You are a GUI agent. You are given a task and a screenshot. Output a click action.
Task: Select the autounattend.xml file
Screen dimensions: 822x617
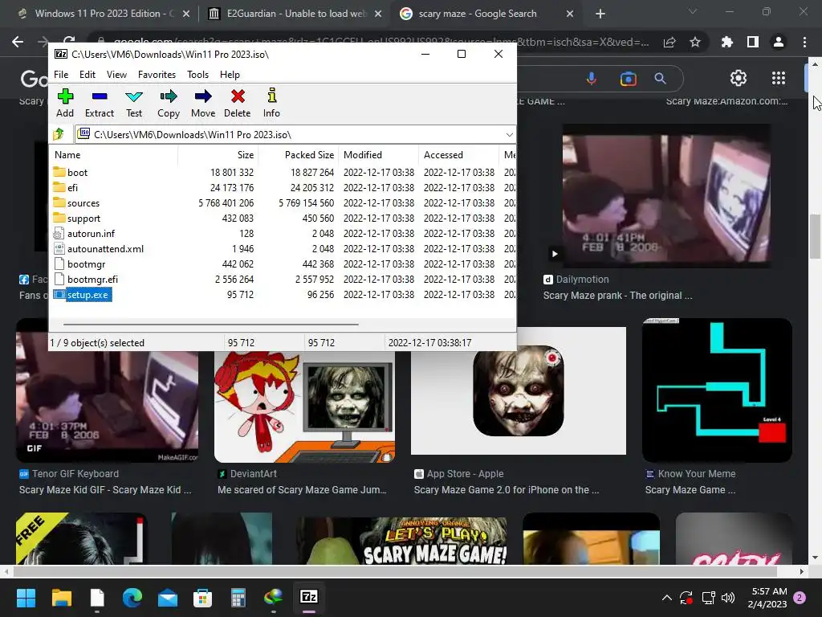[105, 249]
